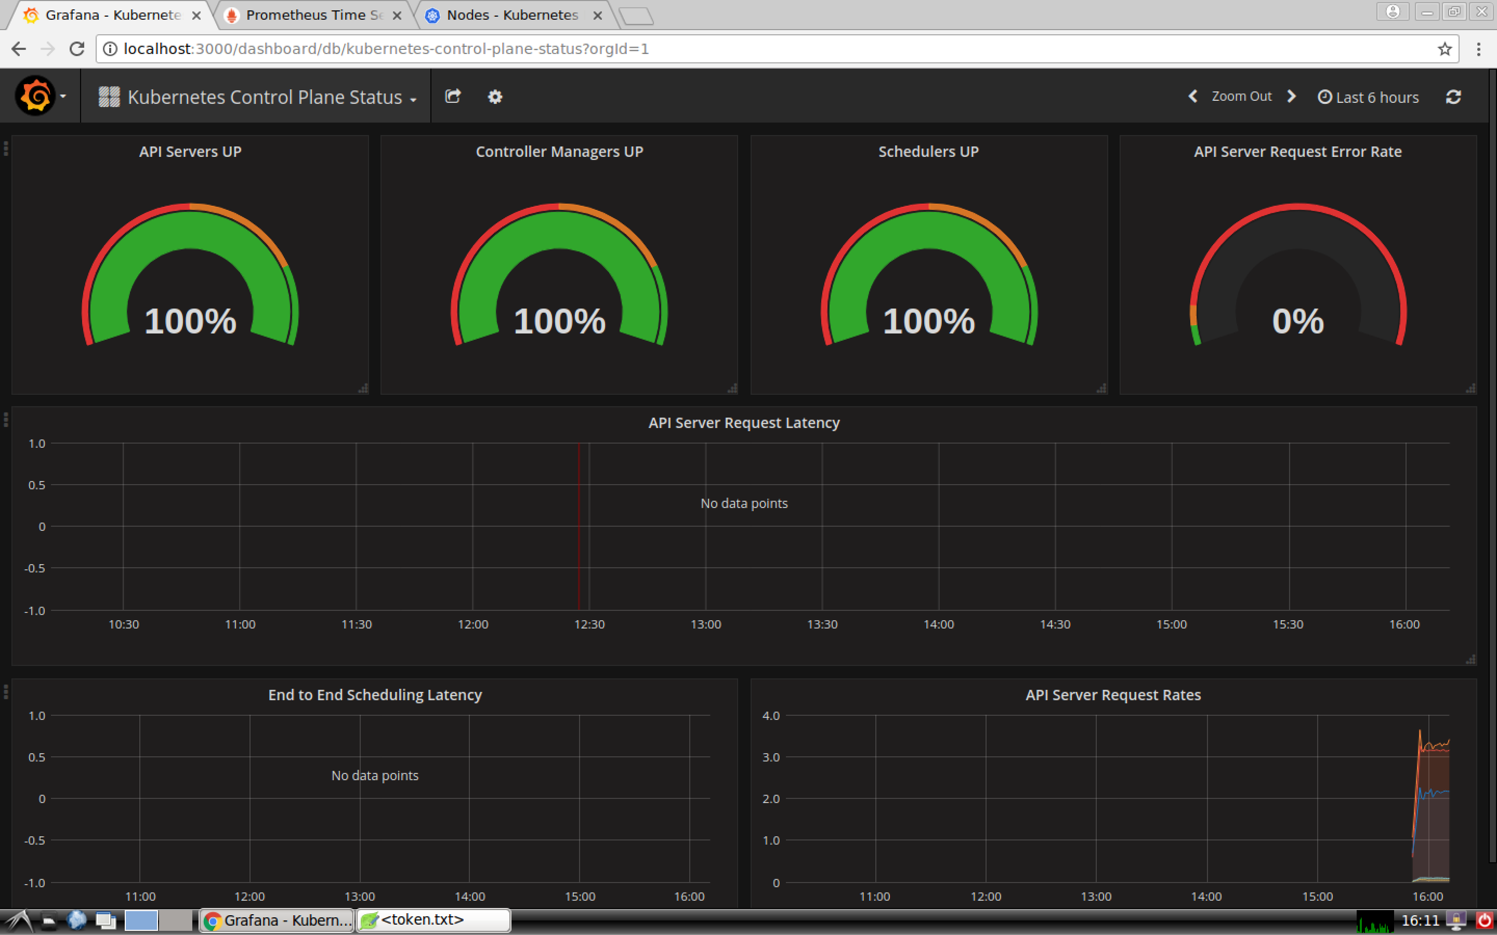The height and width of the screenshot is (935, 1497).
Task: Refresh the dashboard with refresh icon
Action: pos(1453,97)
